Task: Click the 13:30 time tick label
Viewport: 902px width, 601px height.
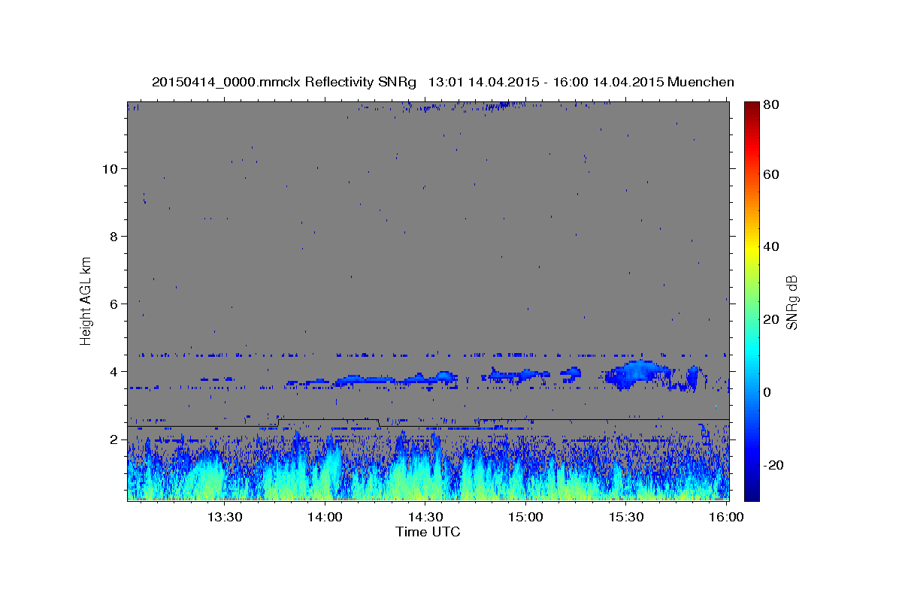Action: click(x=224, y=517)
